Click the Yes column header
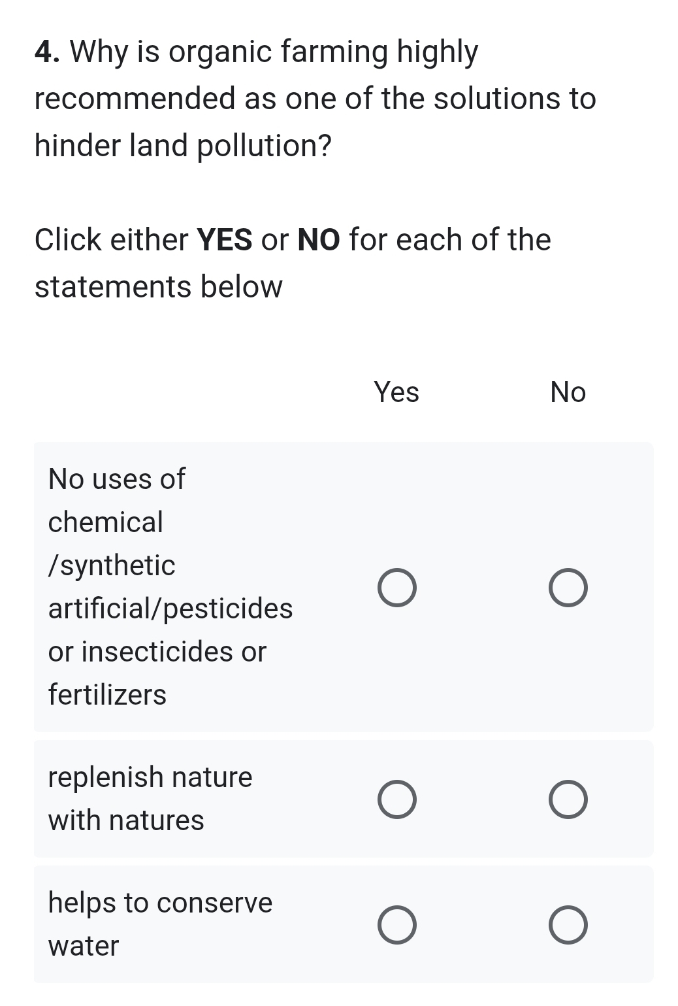The height and width of the screenshot is (1006, 678). [x=396, y=392]
